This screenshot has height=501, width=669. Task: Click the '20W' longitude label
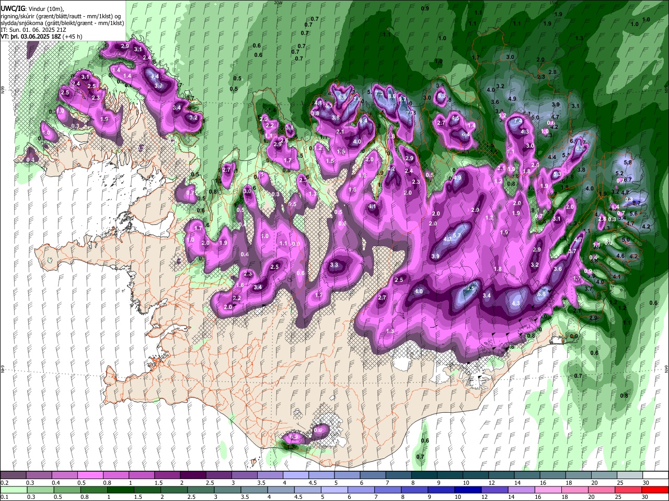click(x=278, y=3)
